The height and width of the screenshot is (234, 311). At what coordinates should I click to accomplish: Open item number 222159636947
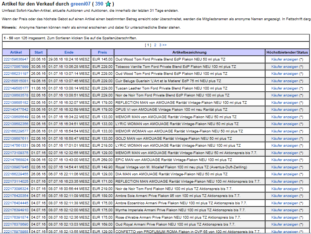click(x=16, y=59)
